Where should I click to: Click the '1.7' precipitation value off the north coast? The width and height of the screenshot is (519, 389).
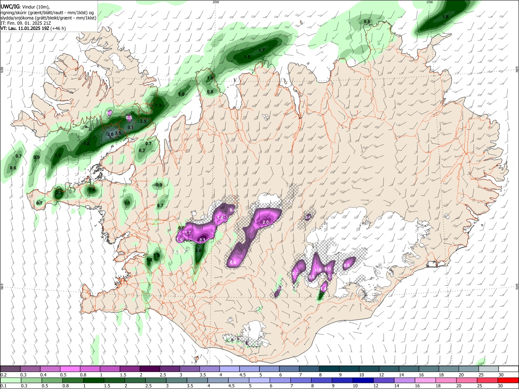pos(262,50)
